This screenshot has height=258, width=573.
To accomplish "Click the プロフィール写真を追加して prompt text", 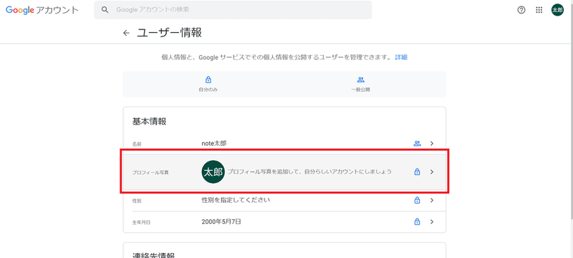I will 309,172.
